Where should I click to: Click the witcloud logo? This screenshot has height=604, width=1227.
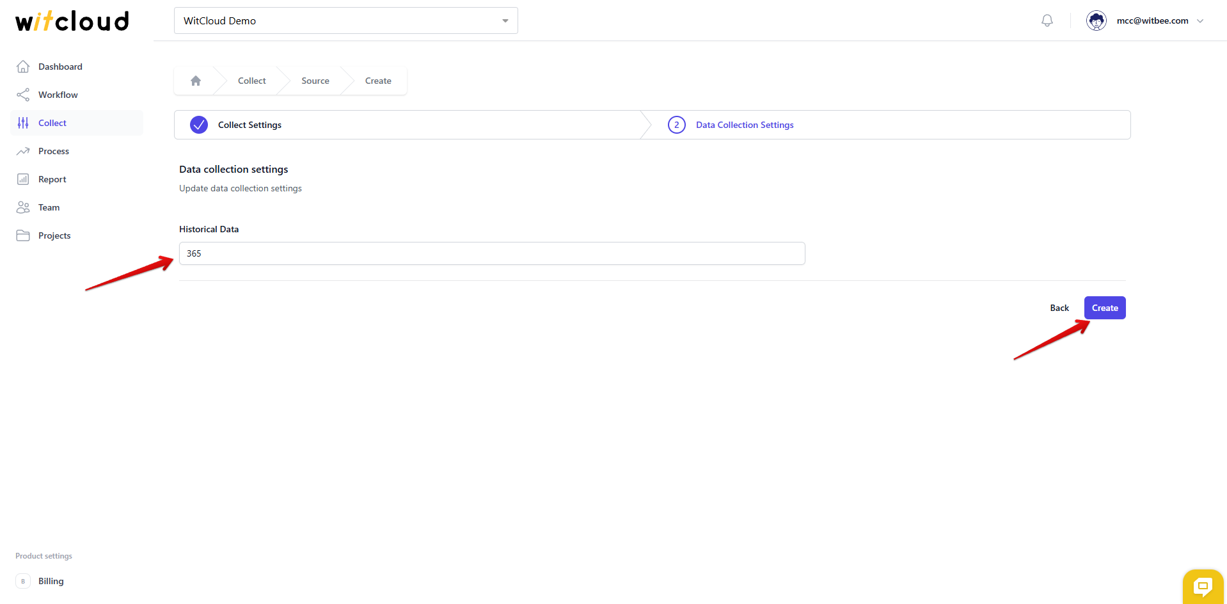(x=72, y=21)
